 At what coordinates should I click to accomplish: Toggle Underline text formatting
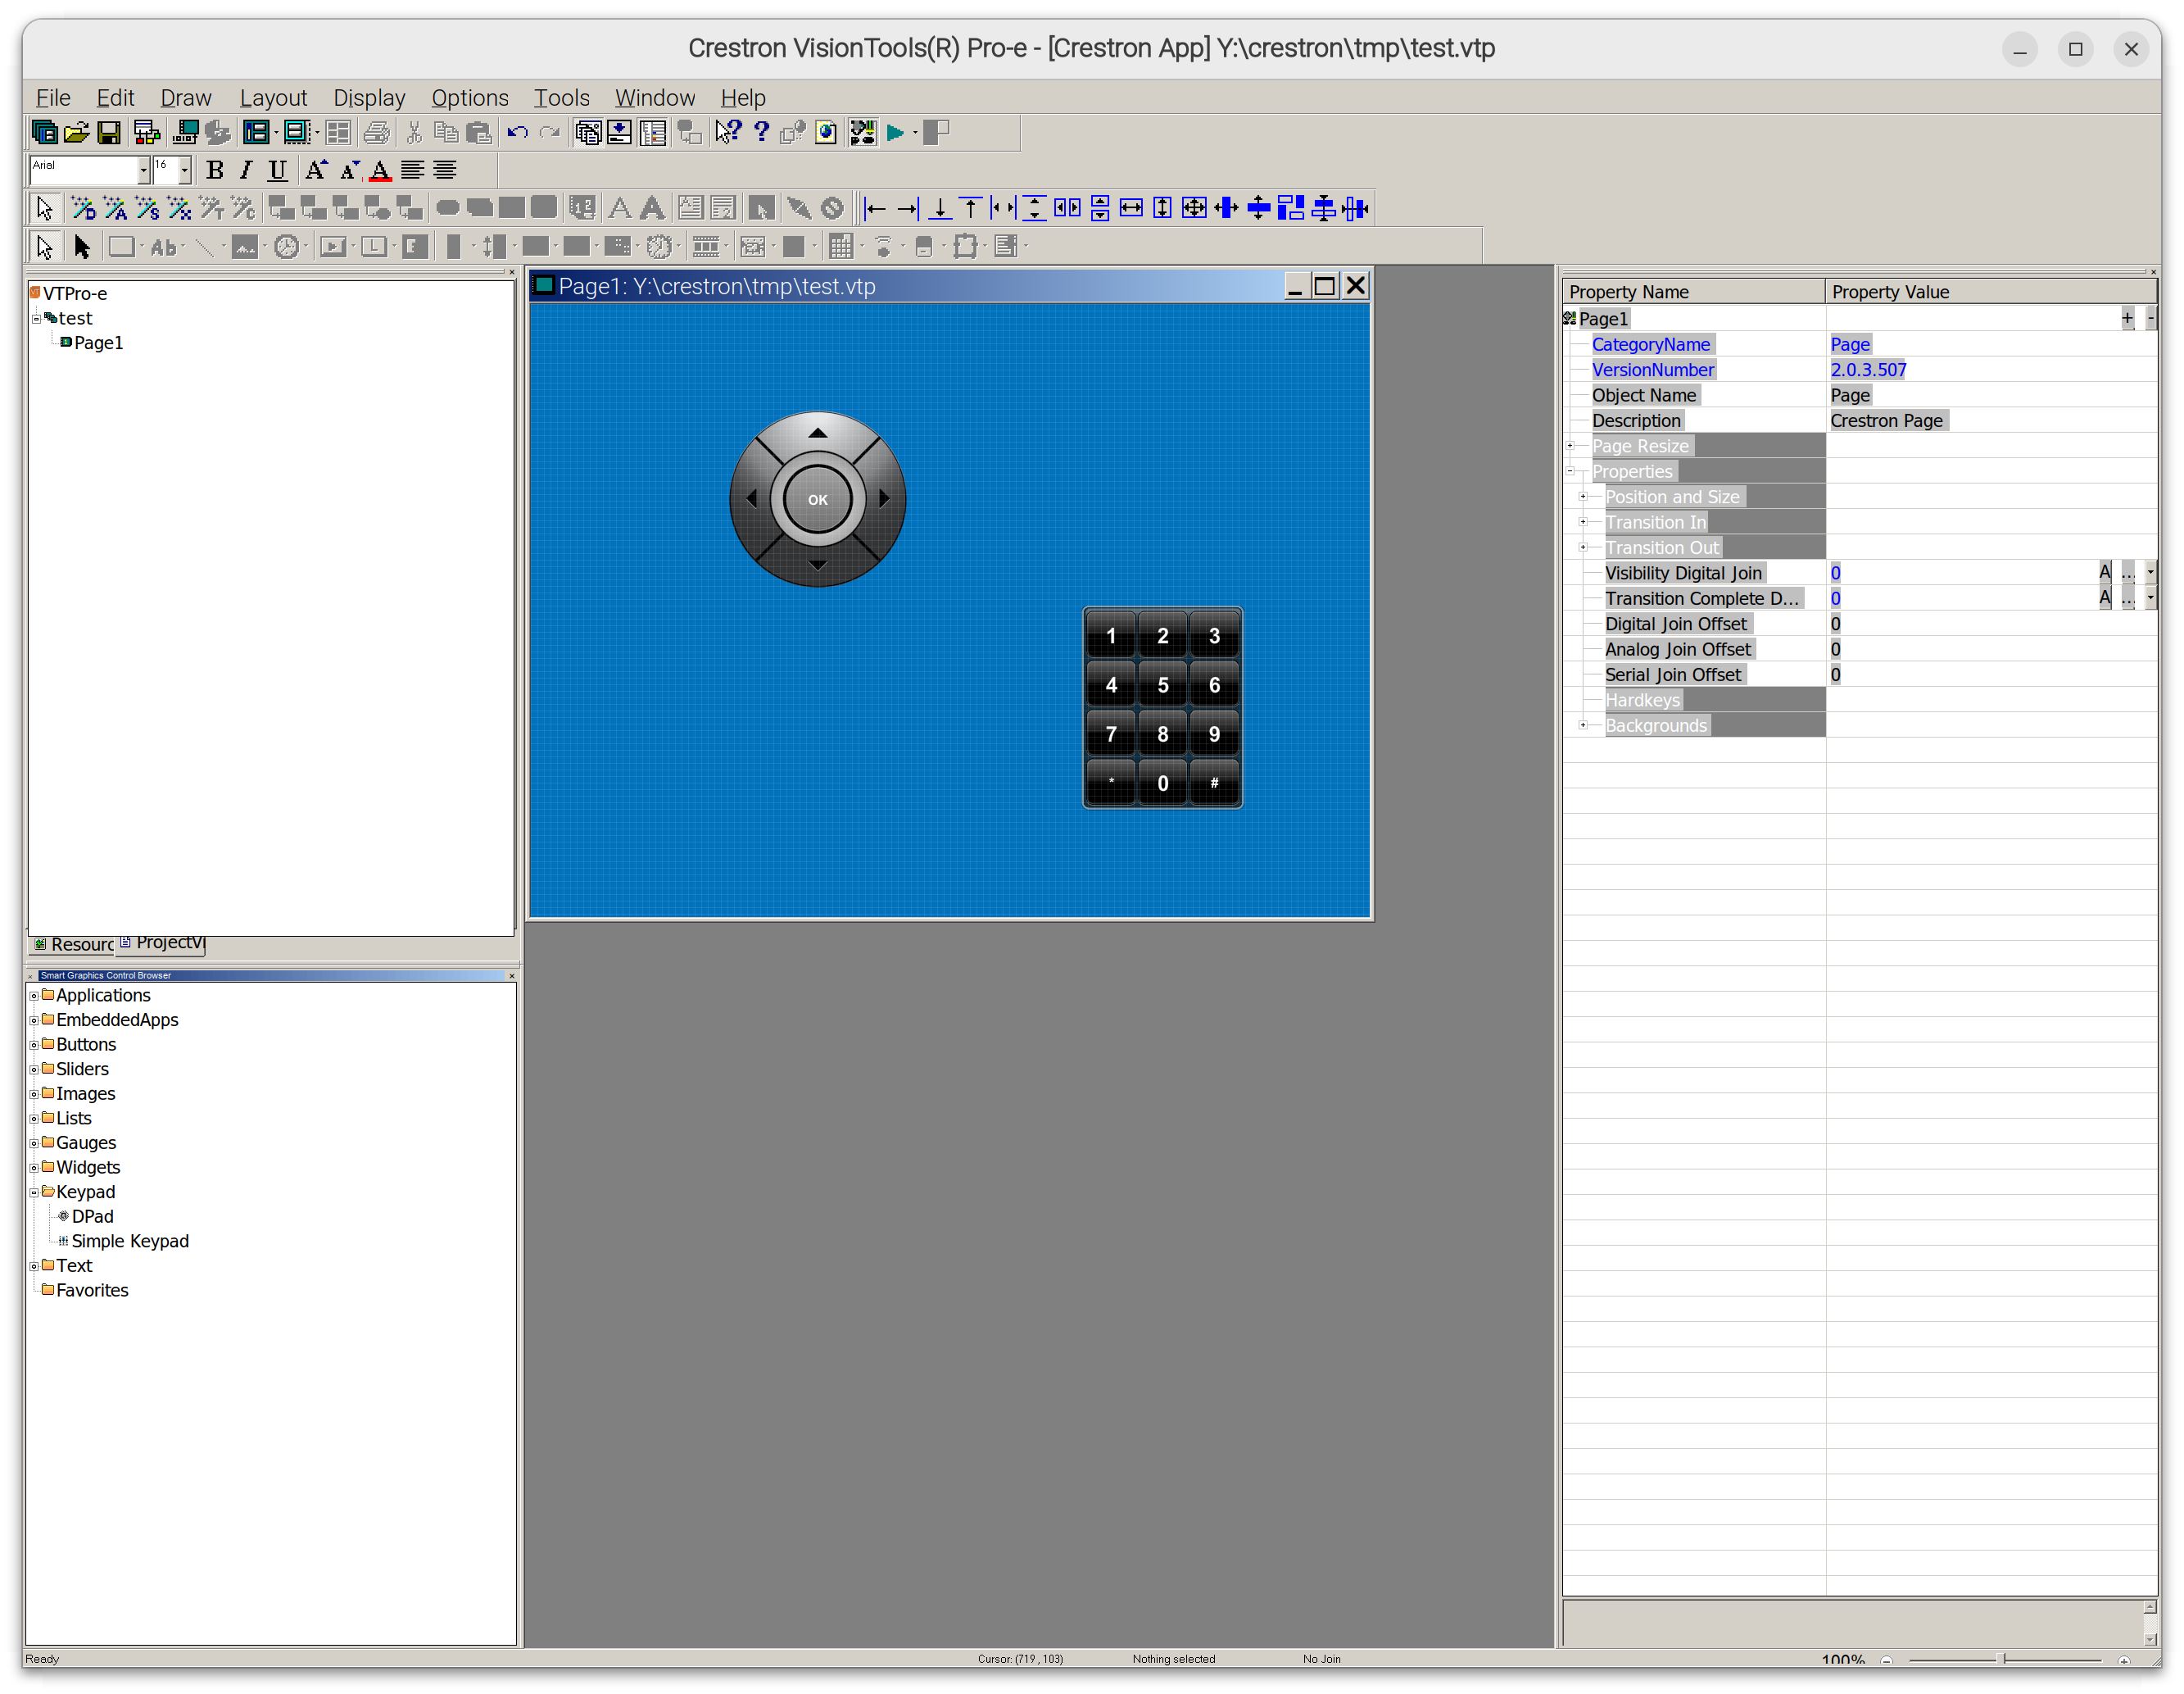[x=278, y=171]
